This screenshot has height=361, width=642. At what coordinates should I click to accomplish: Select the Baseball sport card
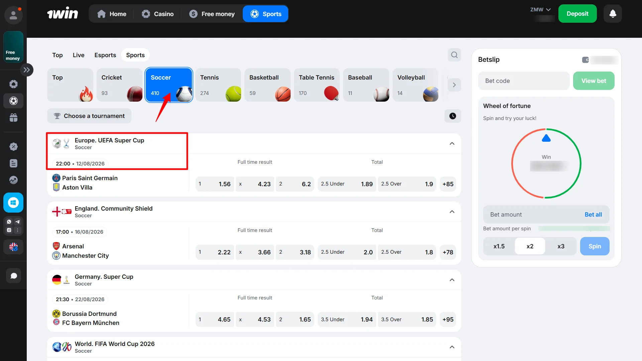366,85
